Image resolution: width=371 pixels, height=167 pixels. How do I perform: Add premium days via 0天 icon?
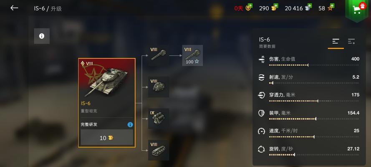(249, 8)
